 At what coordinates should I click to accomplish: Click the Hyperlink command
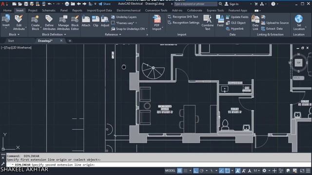235,29
